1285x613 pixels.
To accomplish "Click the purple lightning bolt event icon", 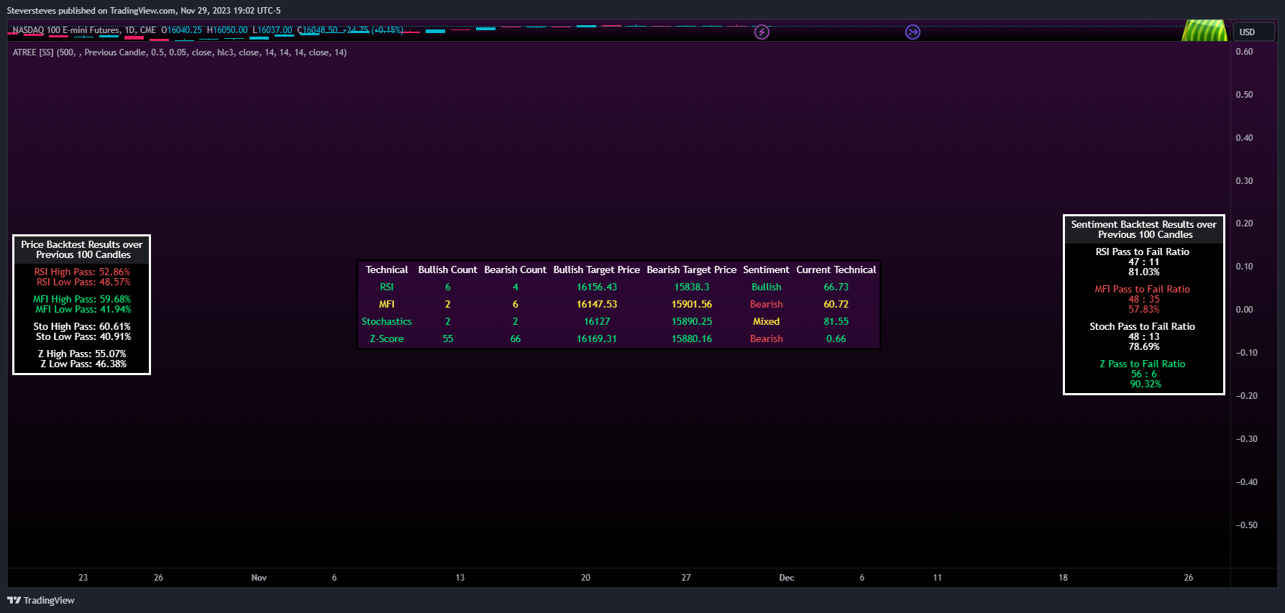I will tap(762, 32).
